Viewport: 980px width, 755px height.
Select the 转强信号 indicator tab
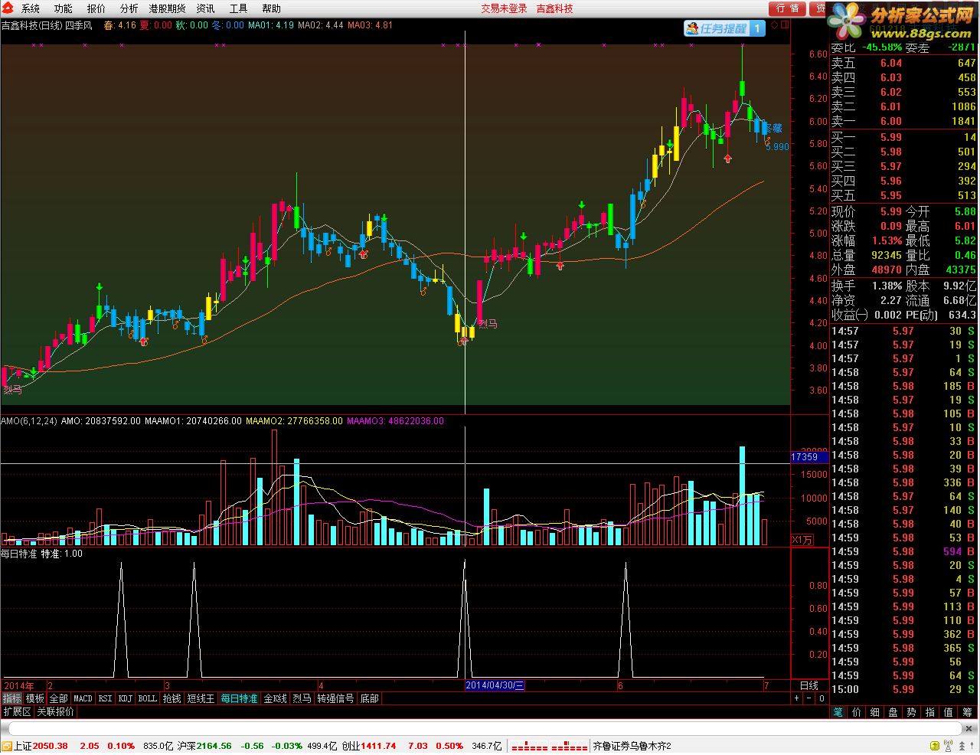(336, 698)
